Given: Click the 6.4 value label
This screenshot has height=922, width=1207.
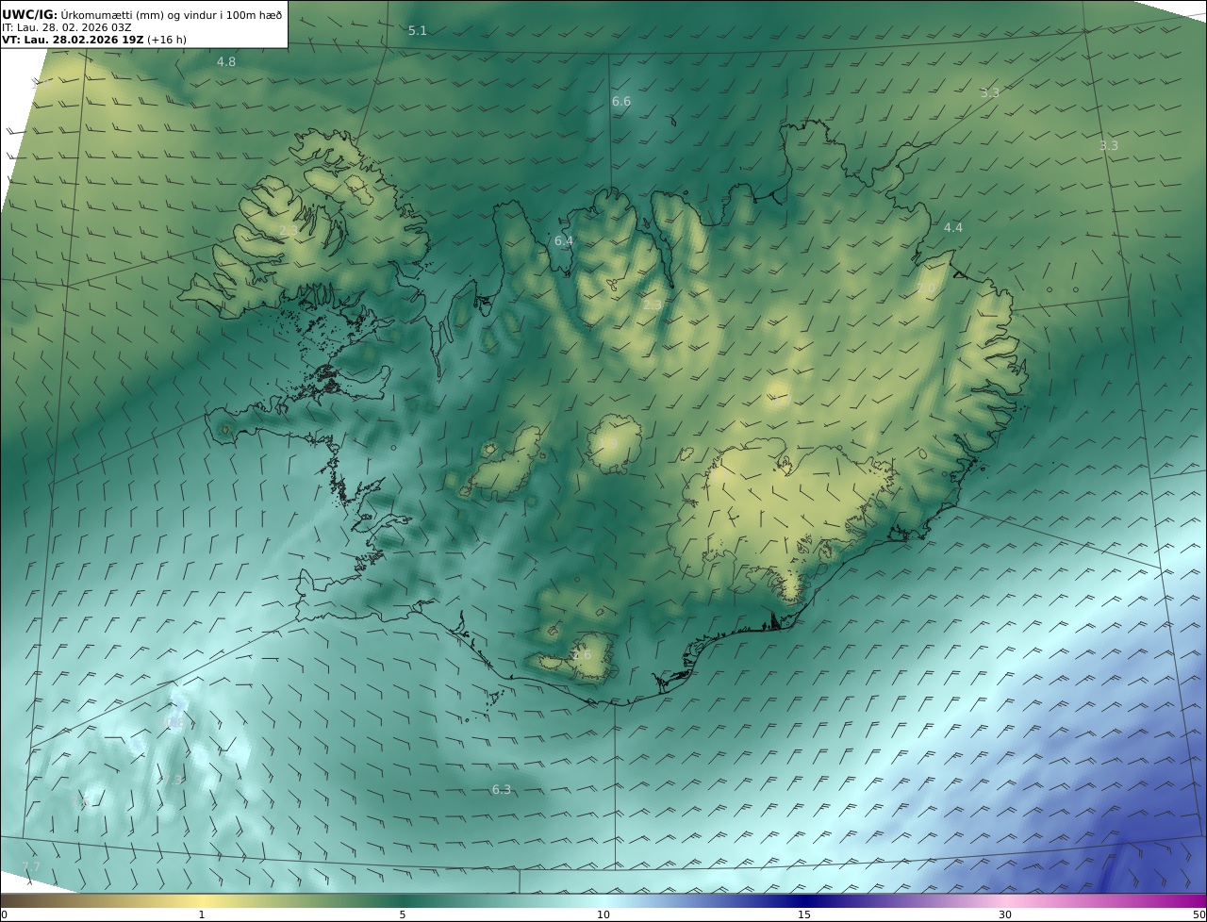Looking at the screenshot, I should [564, 241].
